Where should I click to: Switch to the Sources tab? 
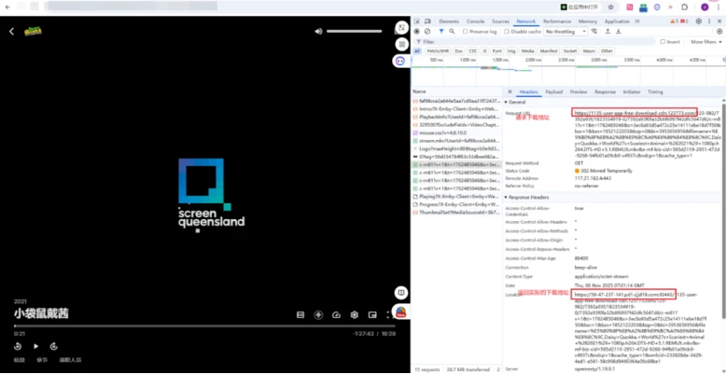tap(500, 21)
